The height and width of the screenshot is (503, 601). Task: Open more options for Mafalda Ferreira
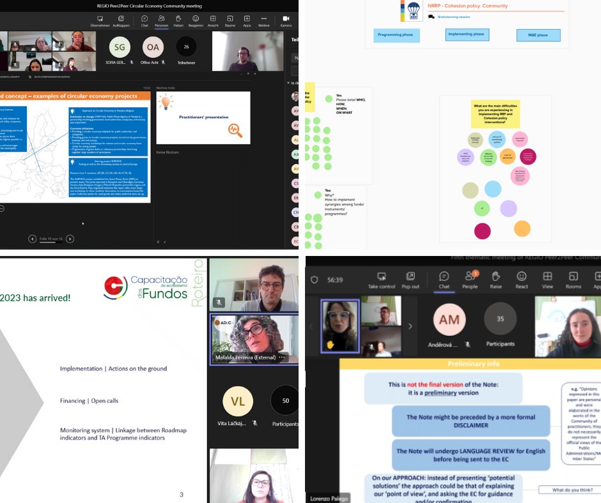(283, 357)
